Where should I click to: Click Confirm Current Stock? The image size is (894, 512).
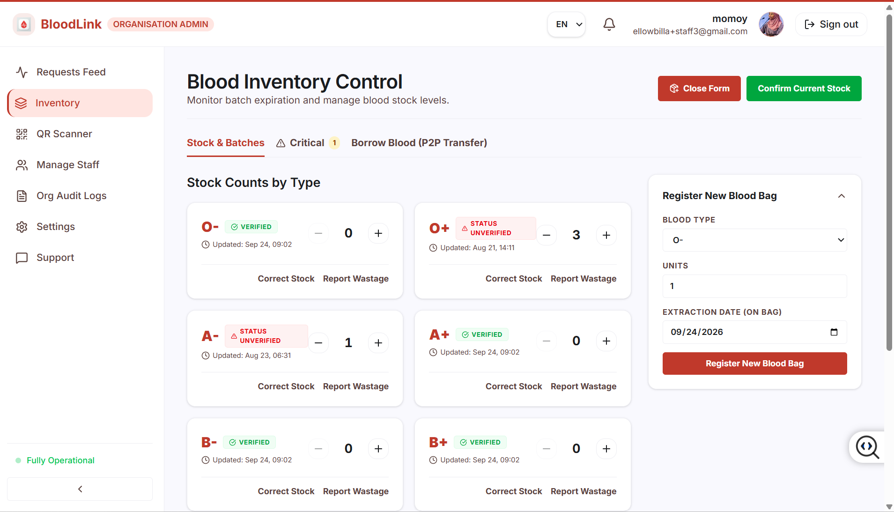[804, 89]
